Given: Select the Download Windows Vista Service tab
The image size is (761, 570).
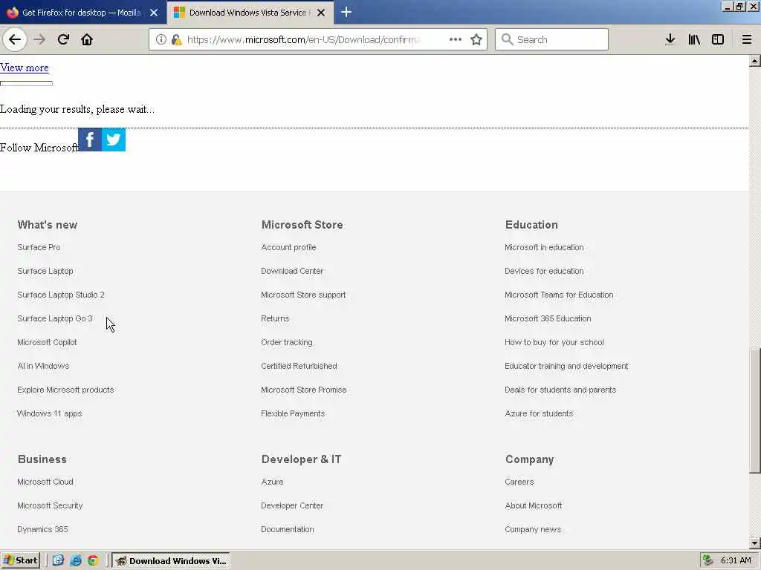Looking at the screenshot, I should pos(250,13).
